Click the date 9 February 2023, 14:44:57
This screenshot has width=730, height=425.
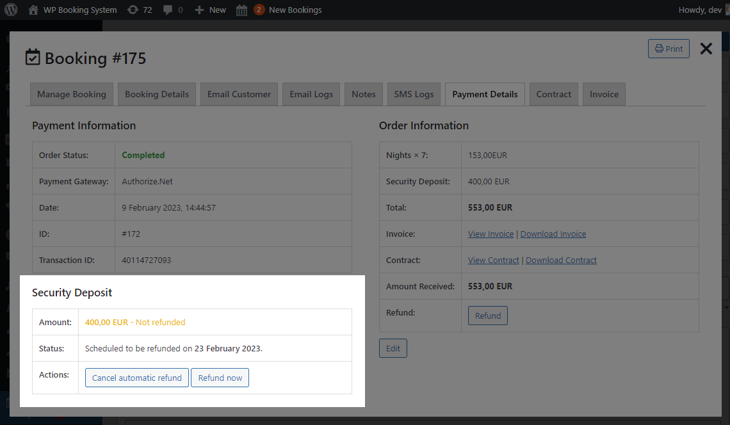click(x=168, y=207)
